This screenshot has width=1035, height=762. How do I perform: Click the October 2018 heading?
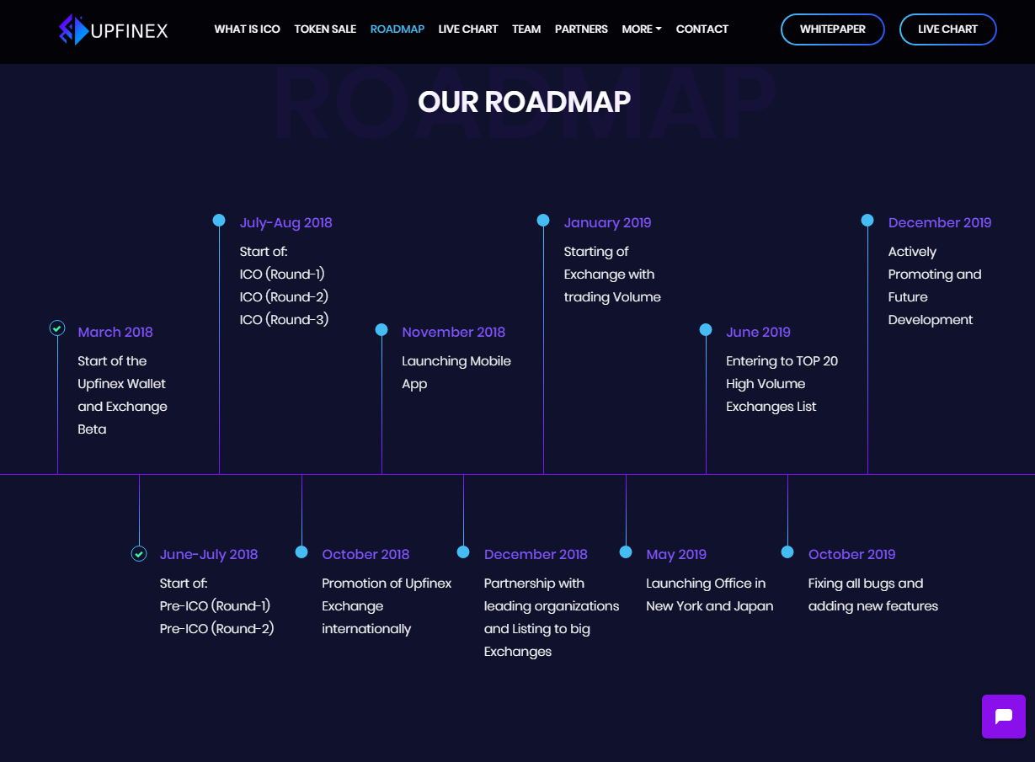coord(365,554)
